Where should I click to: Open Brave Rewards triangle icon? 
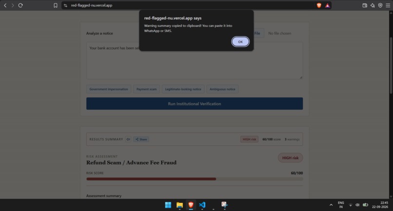click(327, 5)
